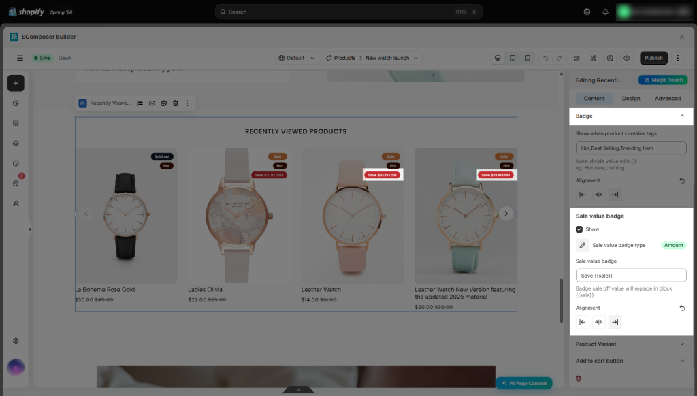Viewport: 697px width, 396px height.
Task: Switch to mobile device view
Action: (528, 58)
